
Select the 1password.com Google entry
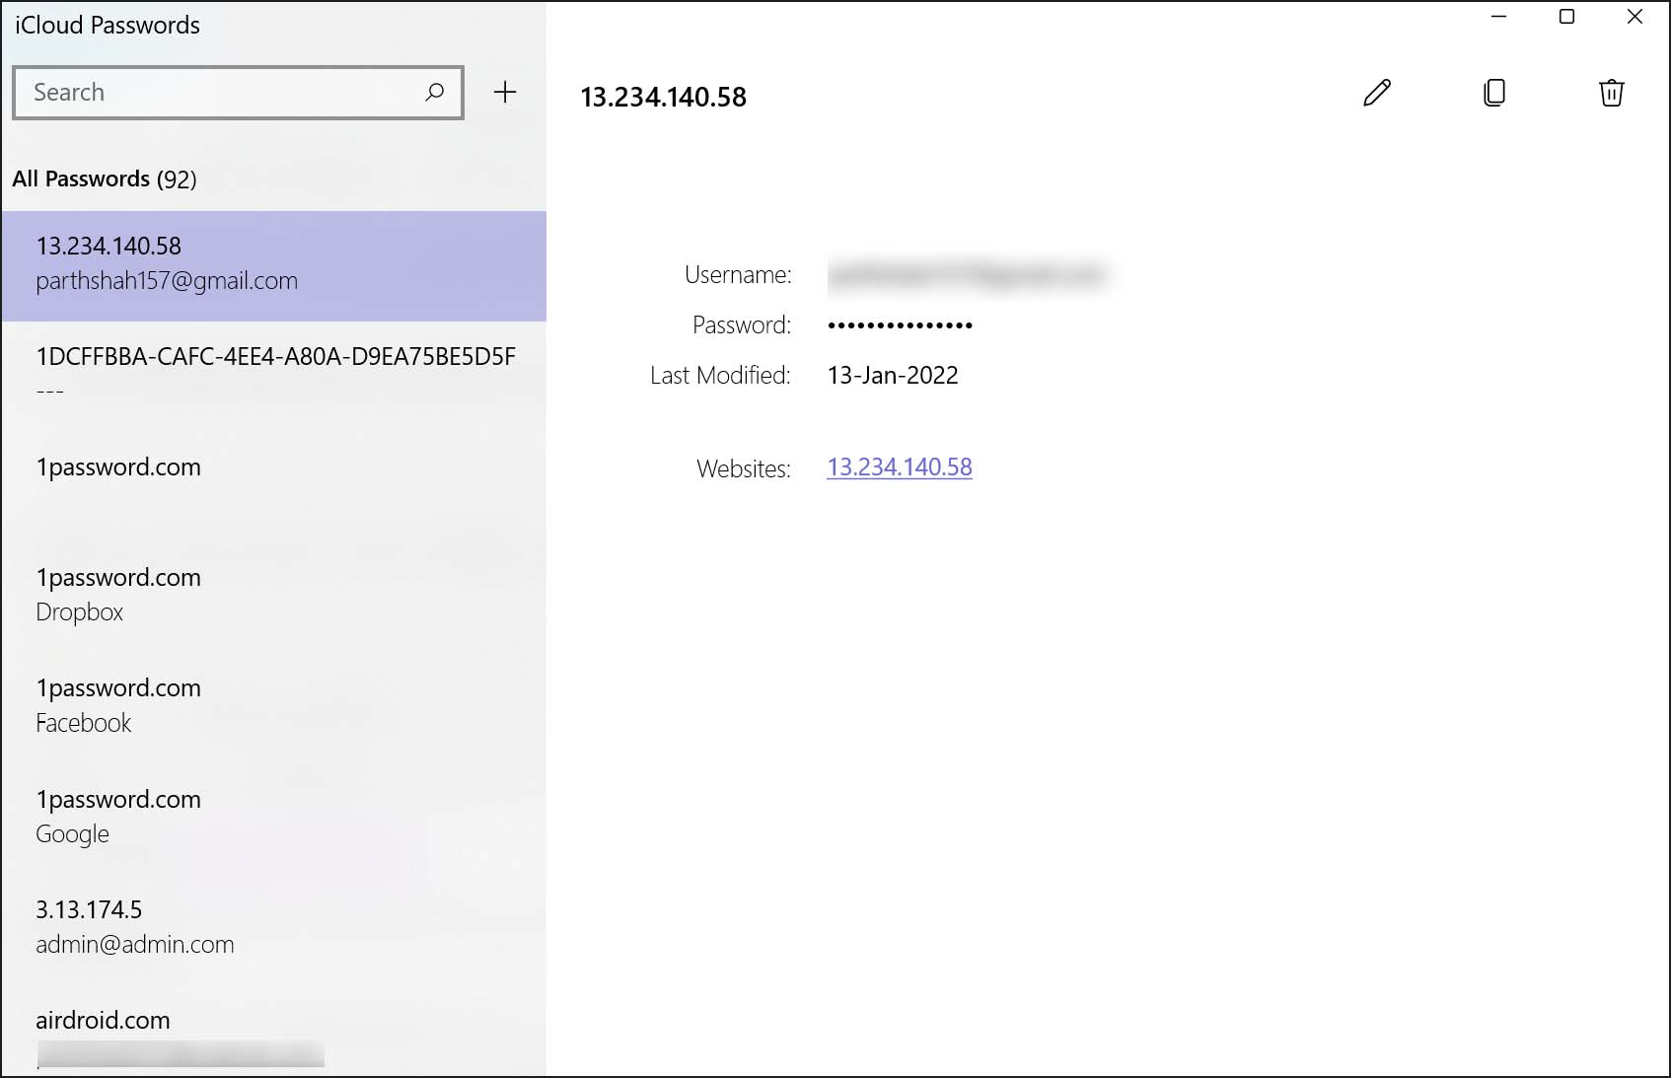[x=273, y=817]
